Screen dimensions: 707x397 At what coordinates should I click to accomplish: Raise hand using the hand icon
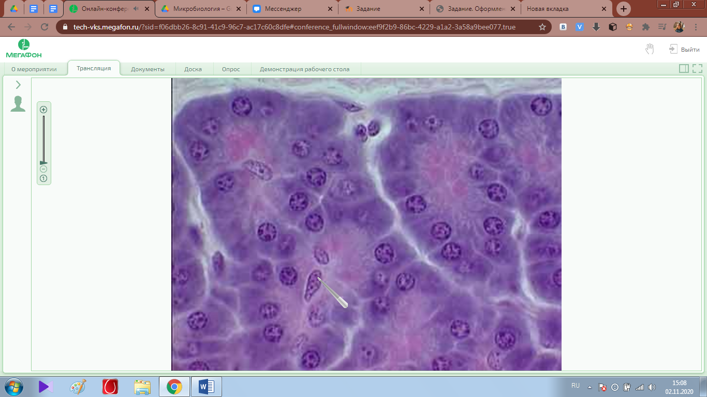click(650, 49)
